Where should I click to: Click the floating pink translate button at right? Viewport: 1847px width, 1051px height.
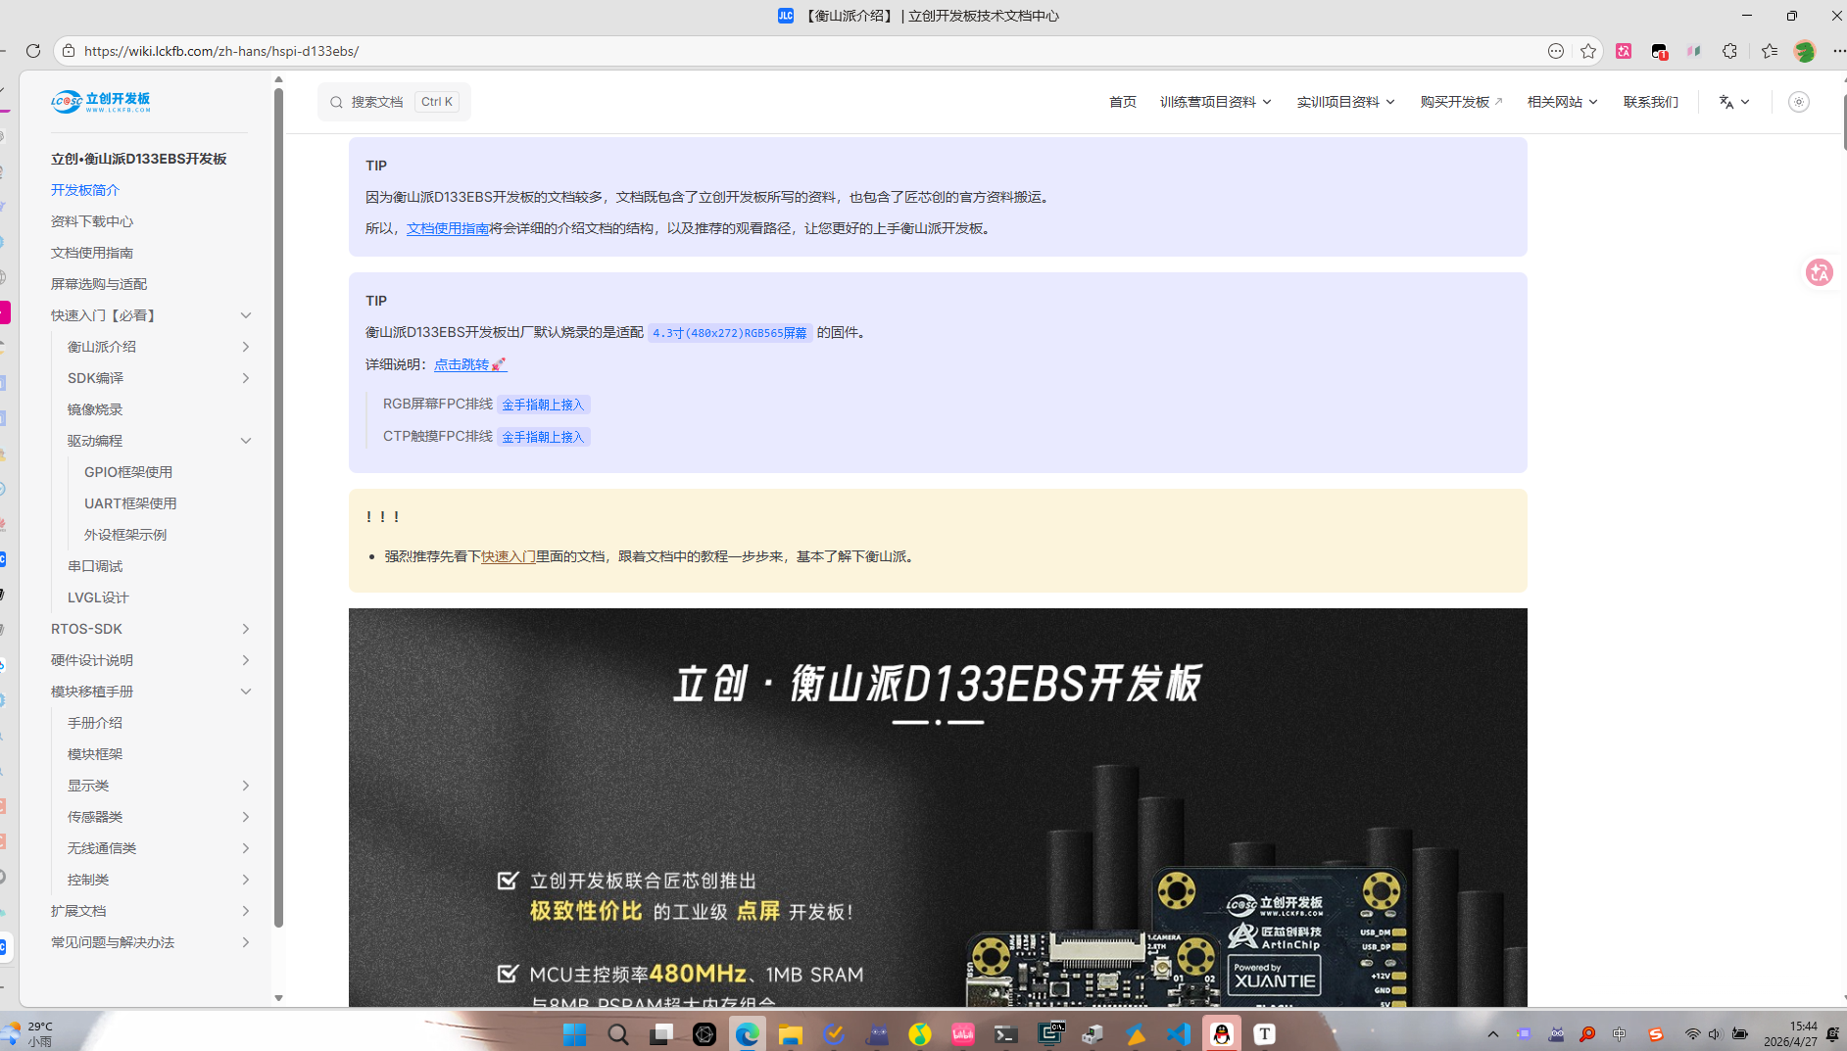(x=1820, y=272)
